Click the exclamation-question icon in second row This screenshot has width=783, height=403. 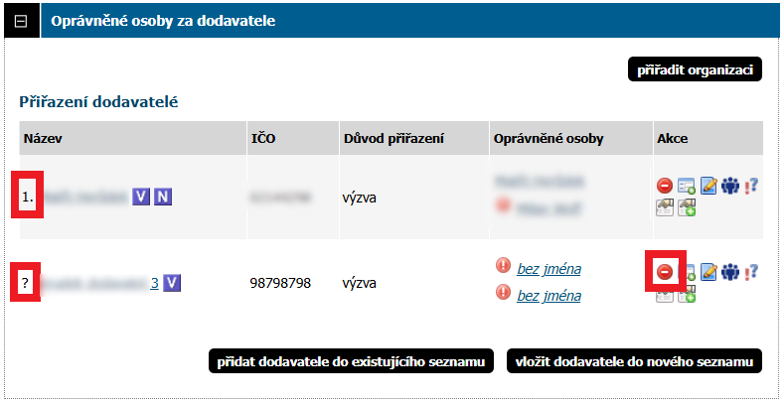pos(751,271)
